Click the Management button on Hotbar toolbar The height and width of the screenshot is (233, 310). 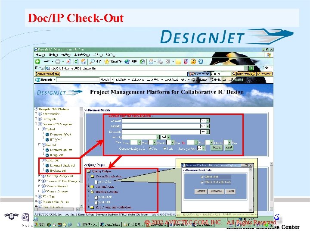coord(44,74)
